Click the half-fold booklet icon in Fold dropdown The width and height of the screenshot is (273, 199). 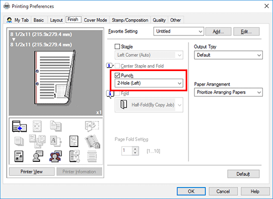123,104
